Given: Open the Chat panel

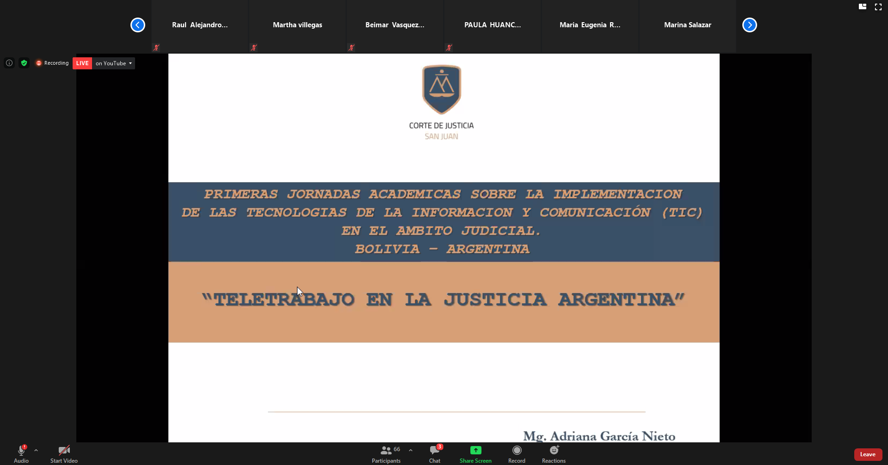Looking at the screenshot, I should point(435,453).
